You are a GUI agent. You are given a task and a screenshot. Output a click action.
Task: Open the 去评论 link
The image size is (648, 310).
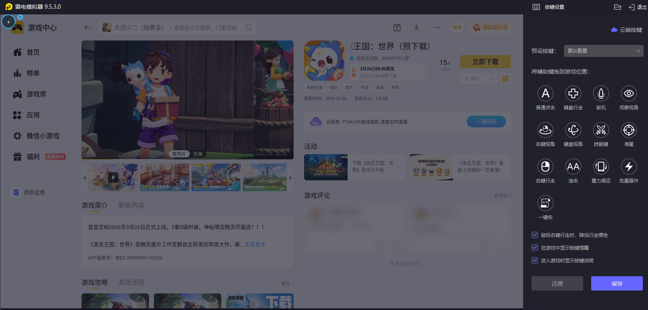click(x=502, y=196)
